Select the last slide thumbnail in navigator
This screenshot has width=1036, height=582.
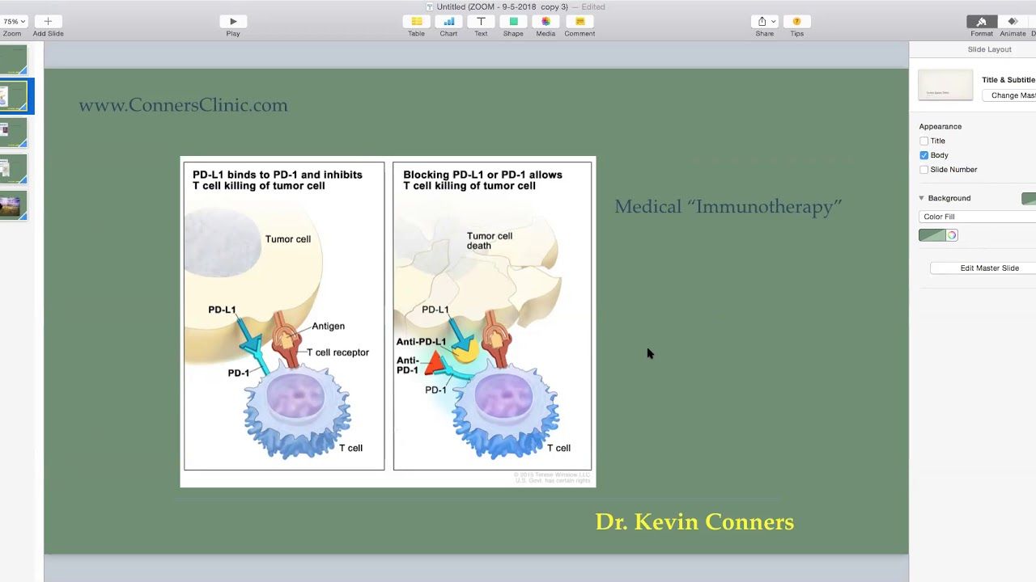(14, 205)
